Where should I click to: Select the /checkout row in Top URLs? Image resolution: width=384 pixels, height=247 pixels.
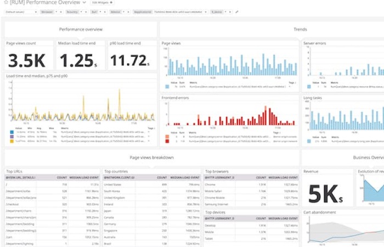point(53,204)
